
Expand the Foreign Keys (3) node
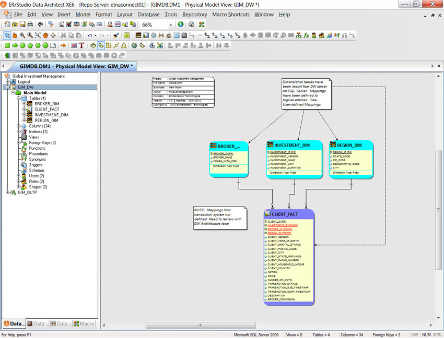[20, 142]
